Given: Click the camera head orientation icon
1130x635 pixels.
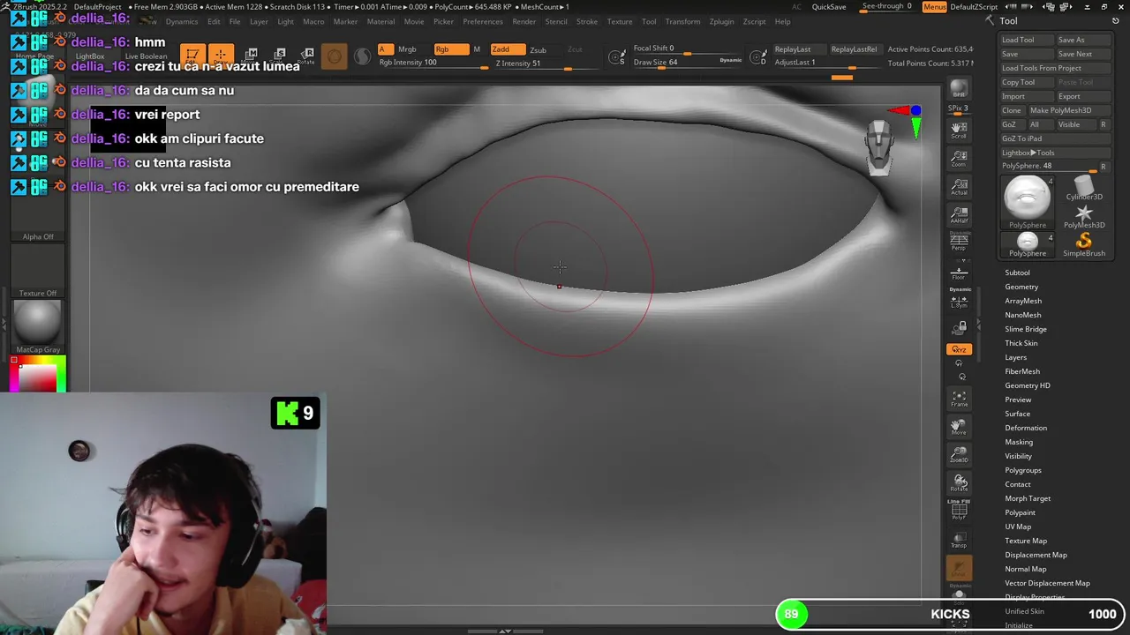Looking at the screenshot, I should coord(878,147).
